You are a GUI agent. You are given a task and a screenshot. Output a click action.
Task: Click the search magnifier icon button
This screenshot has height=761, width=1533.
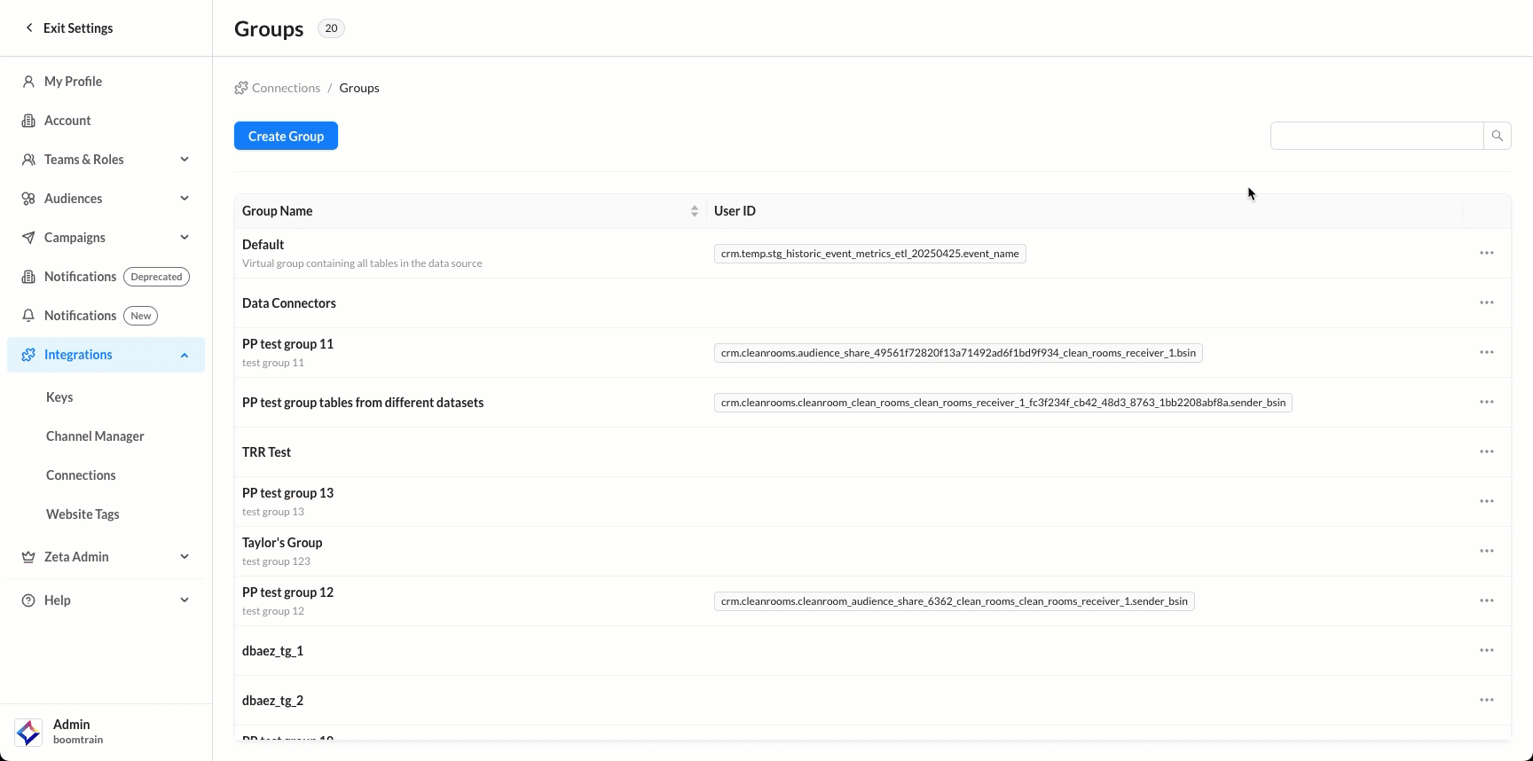tap(1498, 136)
